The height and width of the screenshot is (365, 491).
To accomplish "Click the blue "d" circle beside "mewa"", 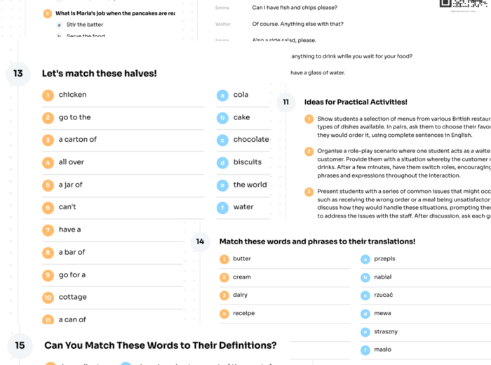I will (365, 314).
